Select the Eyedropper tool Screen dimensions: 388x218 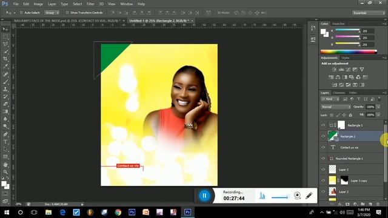(x=5, y=66)
